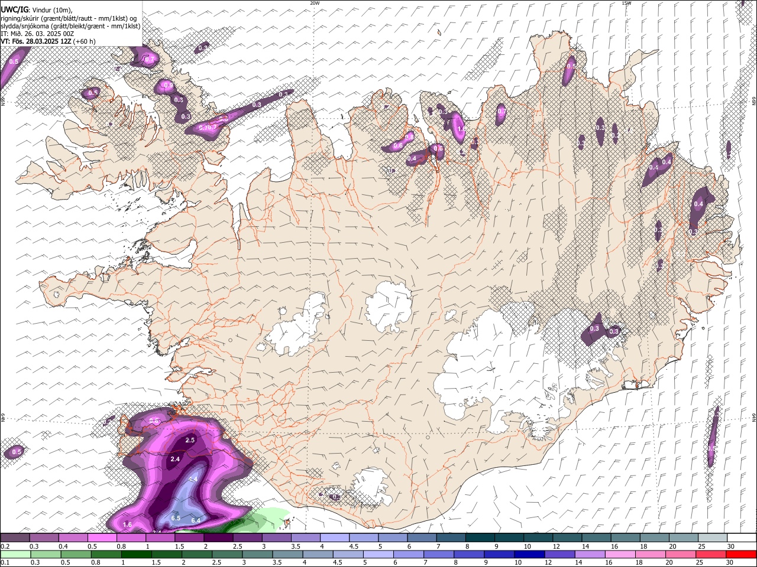Viewport: 757px width, 567px height.
Task: Click the "0.9" precipitation value in the Westfjords
Action: click(169, 86)
